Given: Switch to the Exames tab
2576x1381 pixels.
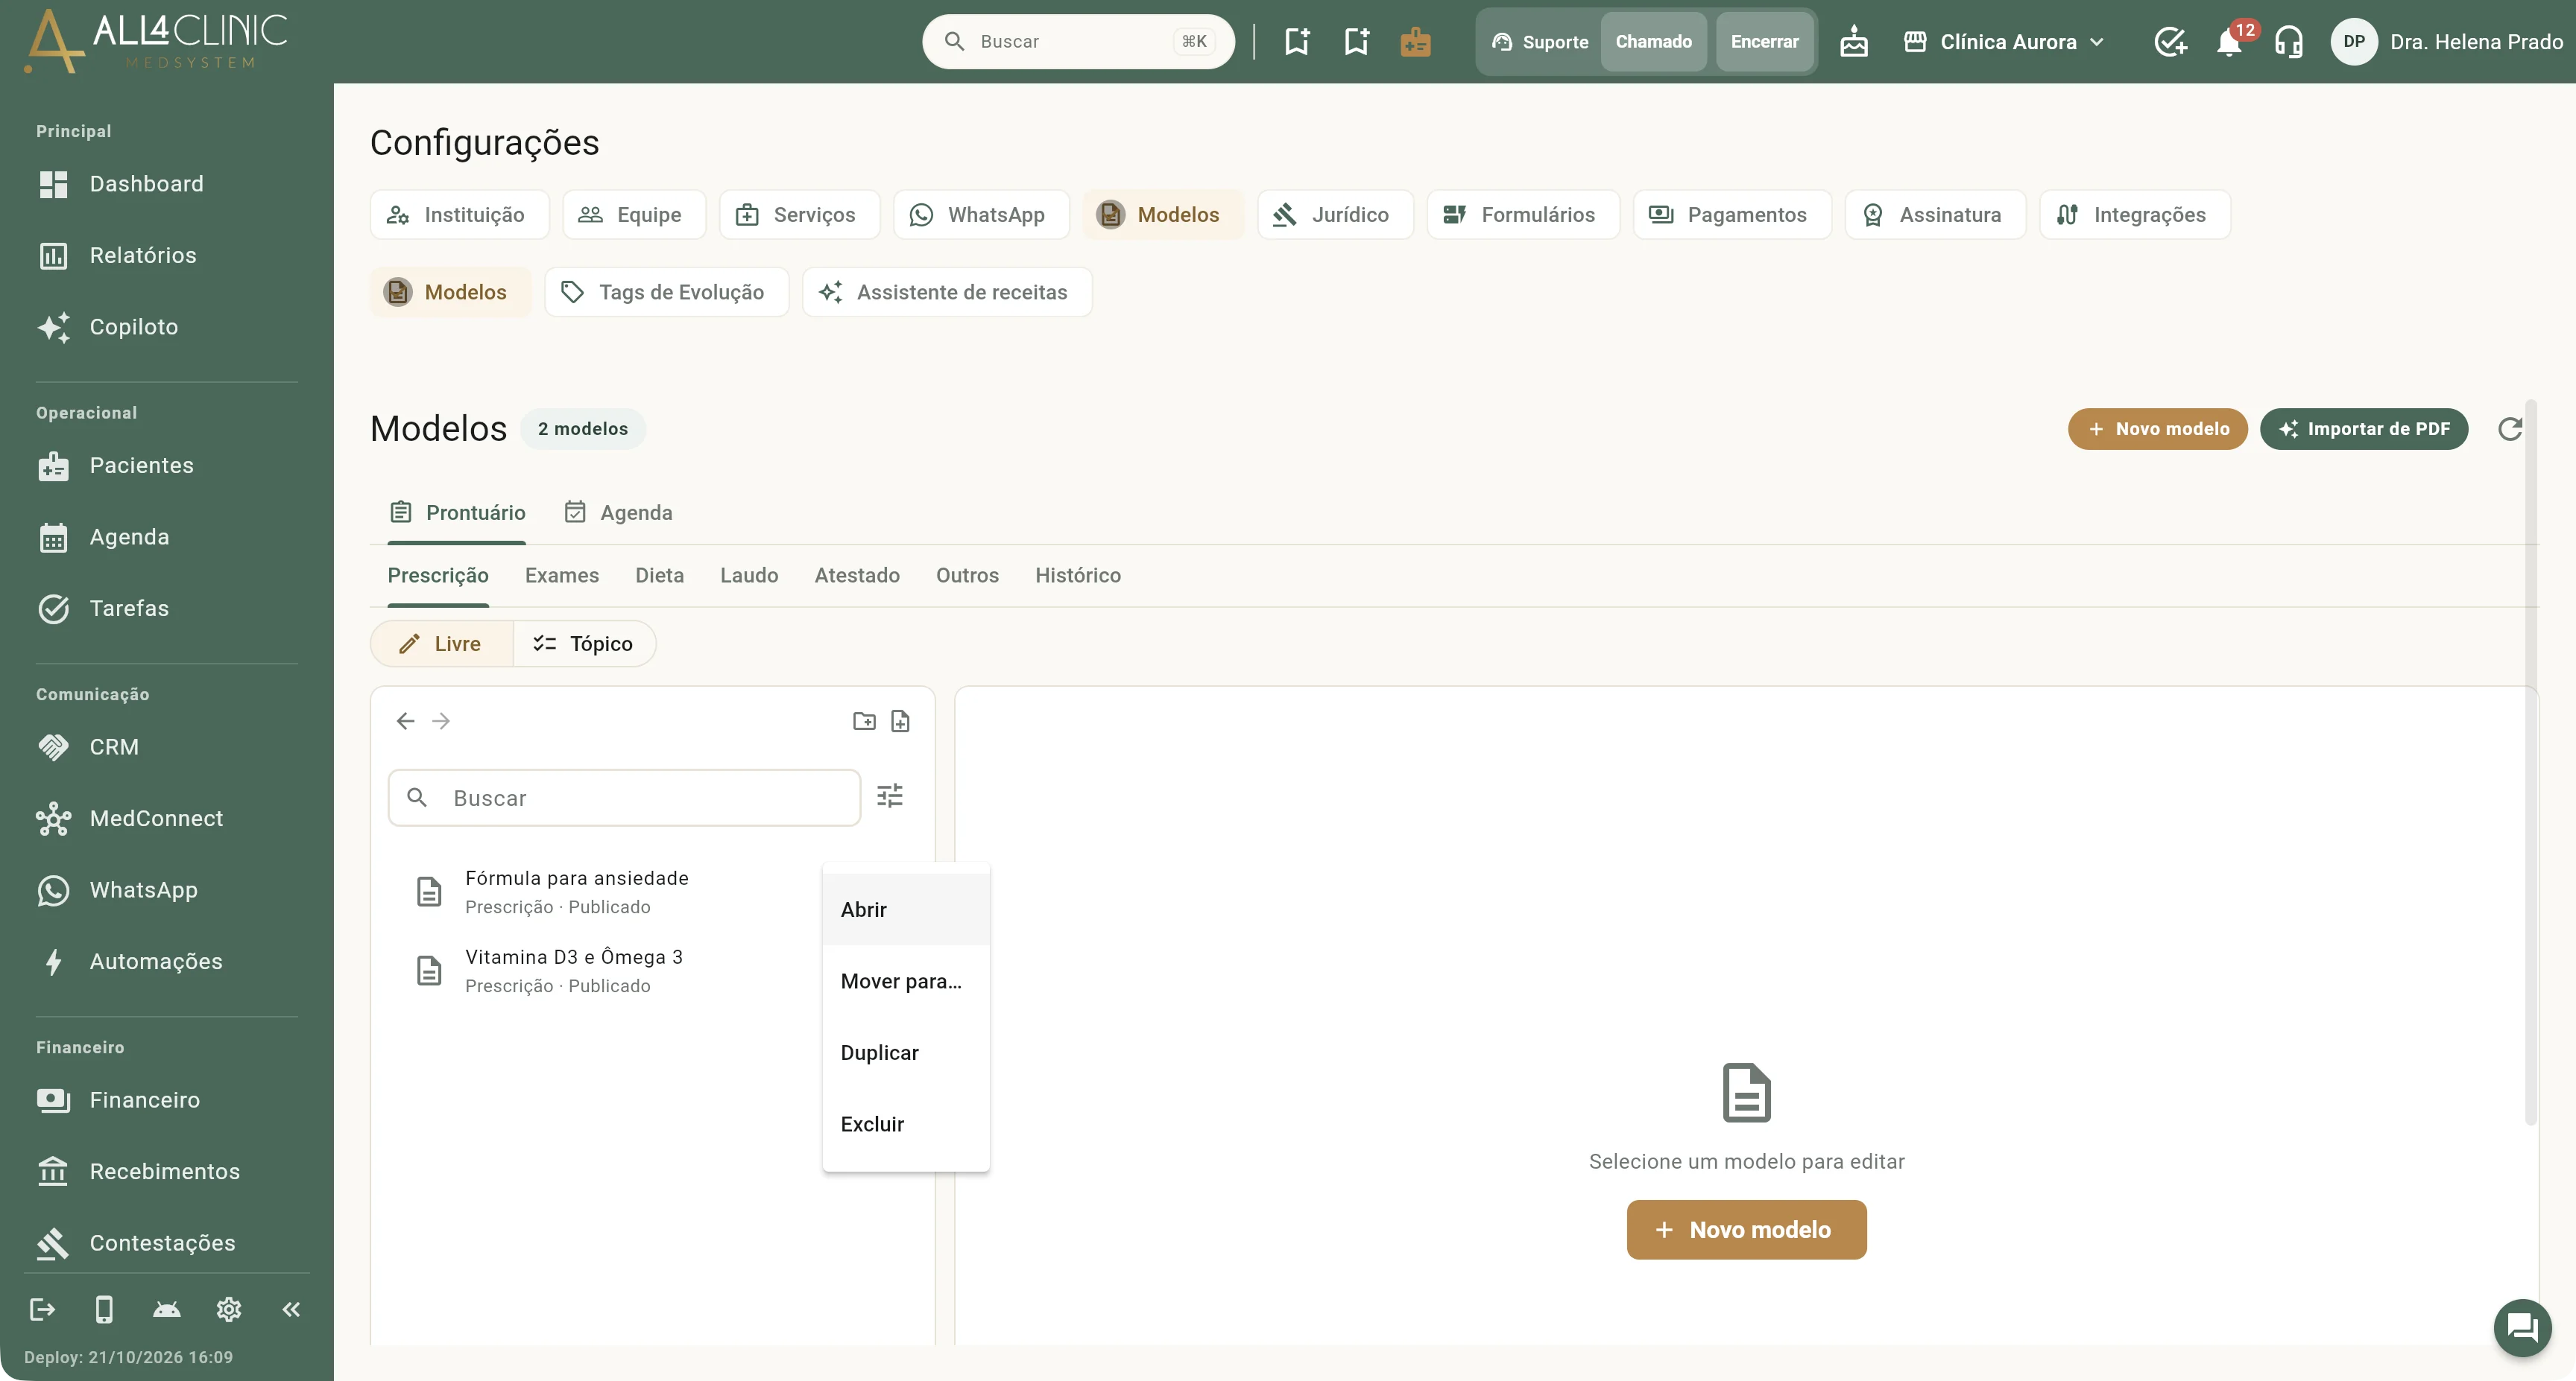Looking at the screenshot, I should coord(562,576).
